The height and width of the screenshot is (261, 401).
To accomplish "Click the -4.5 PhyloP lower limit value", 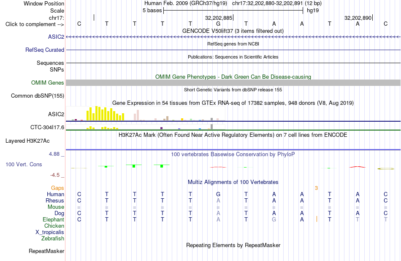I will coord(55,175).
